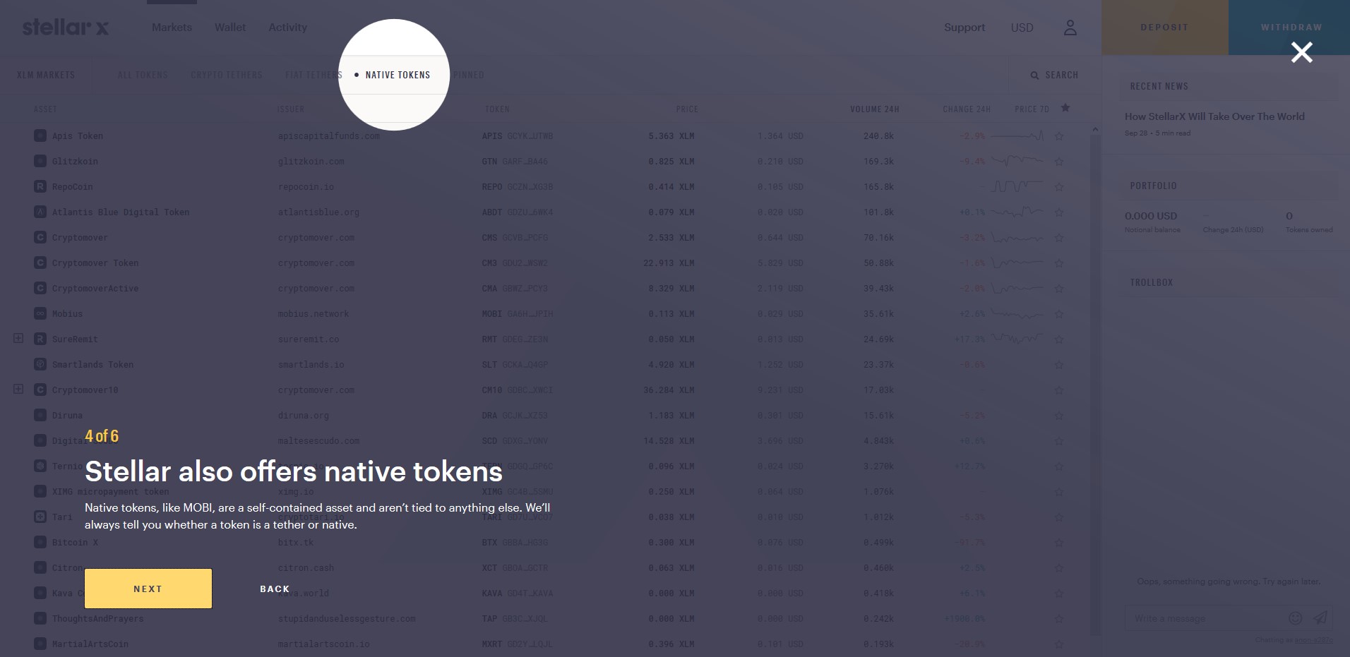Open the USD currency selector
The width and height of the screenshot is (1350, 657).
[1022, 28]
